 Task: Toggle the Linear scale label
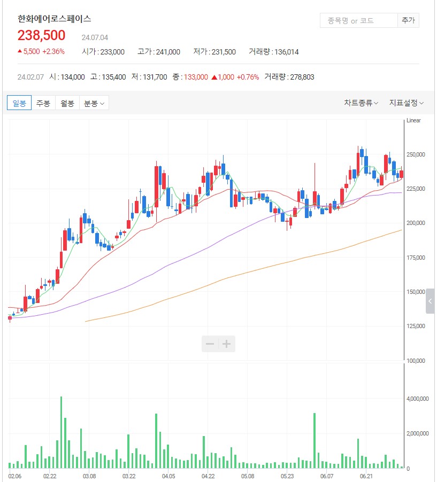pyautogui.click(x=413, y=121)
